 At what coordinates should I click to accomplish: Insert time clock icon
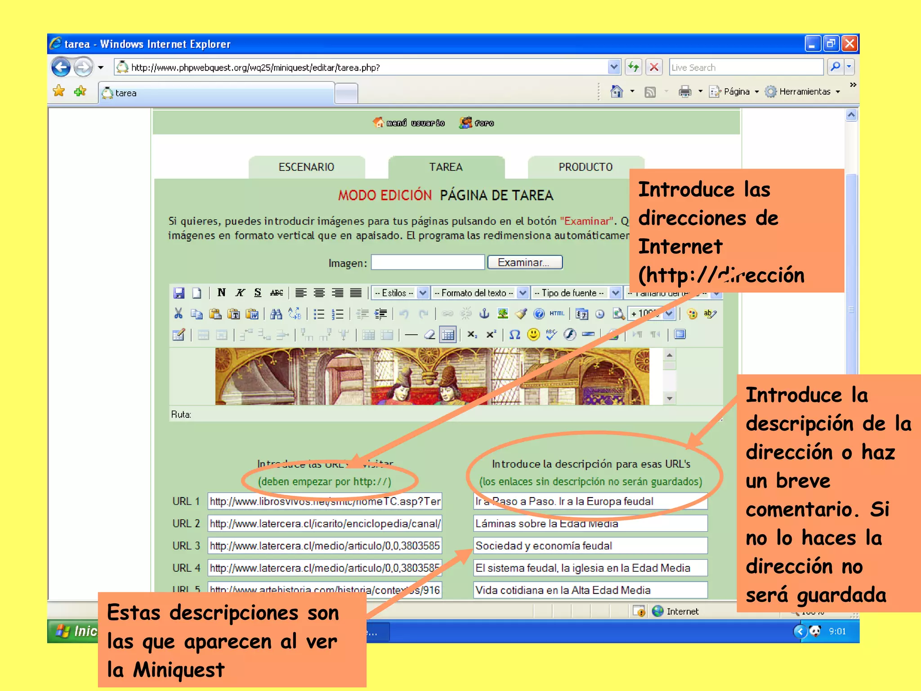[600, 314]
